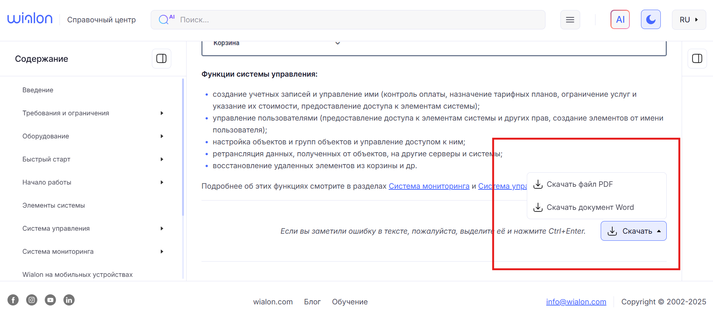Open the Блог footer link
Viewport: 713px width, 320px height.
[x=312, y=302]
